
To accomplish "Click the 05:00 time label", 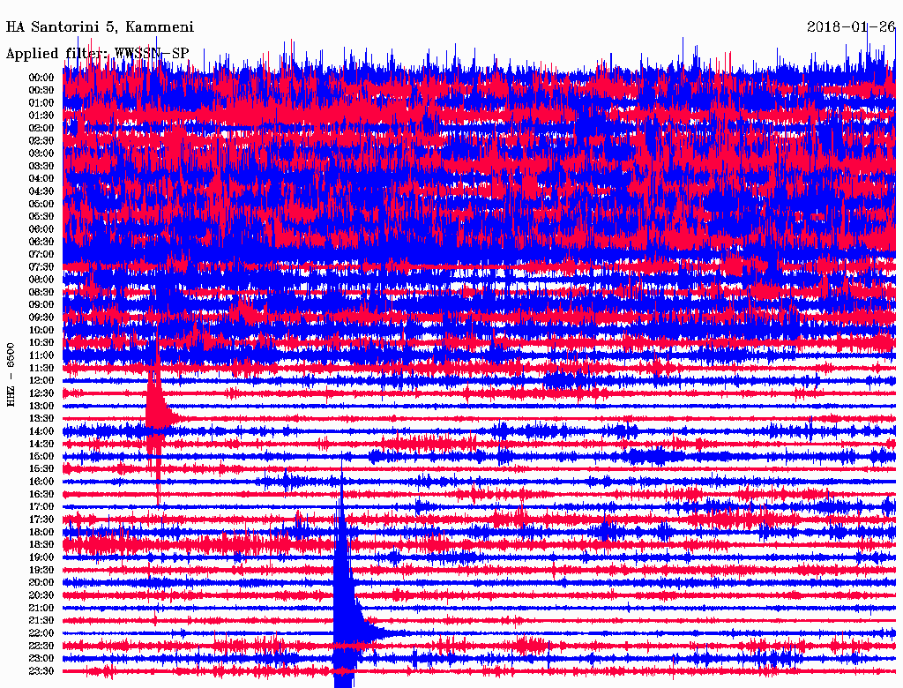I will [41, 204].
